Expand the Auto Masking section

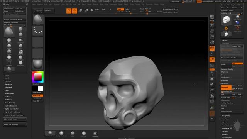coord(10,103)
